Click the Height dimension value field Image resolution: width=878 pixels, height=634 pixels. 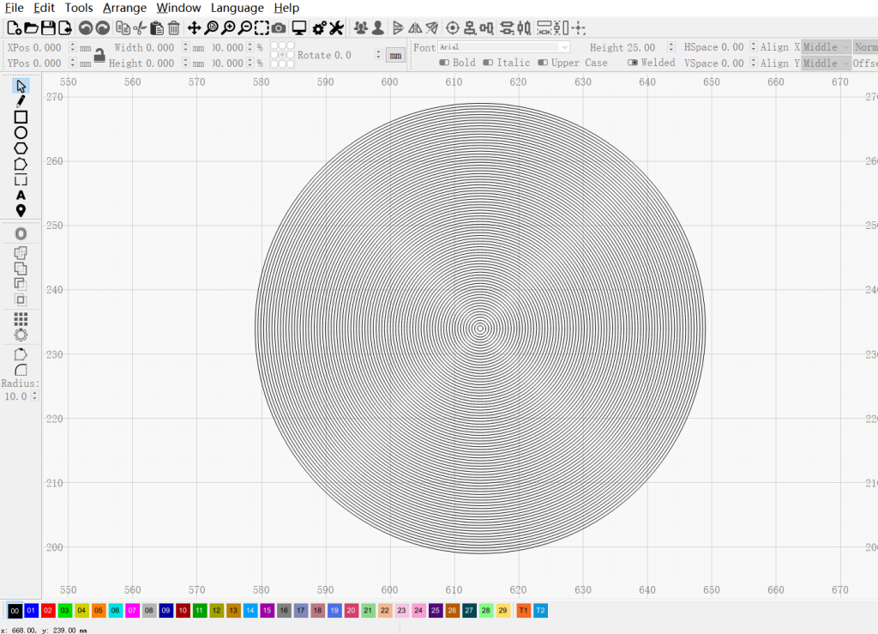163,63
